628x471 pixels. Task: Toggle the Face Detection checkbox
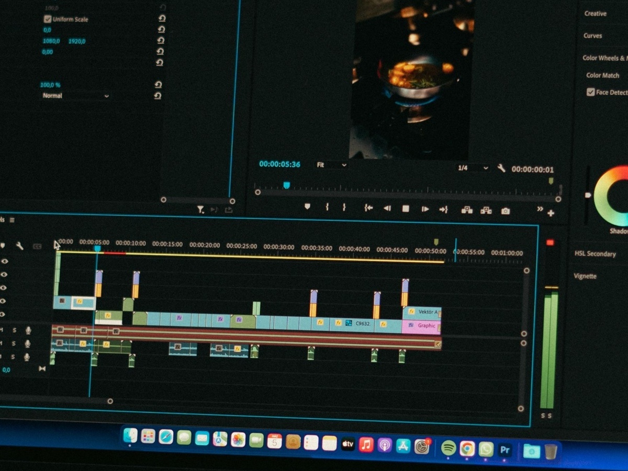[x=591, y=92]
